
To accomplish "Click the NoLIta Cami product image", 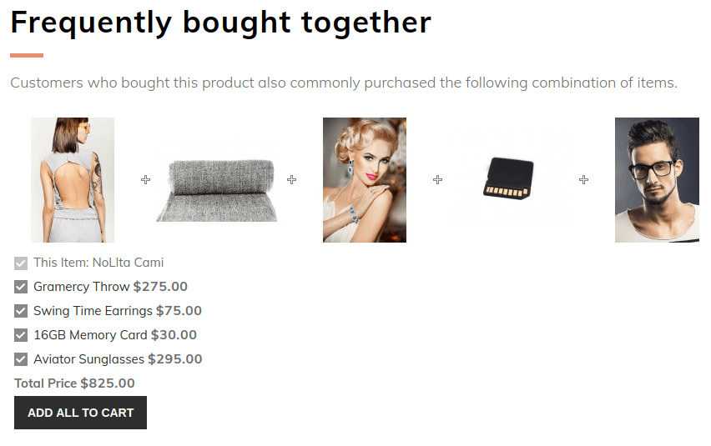I will (73, 180).
